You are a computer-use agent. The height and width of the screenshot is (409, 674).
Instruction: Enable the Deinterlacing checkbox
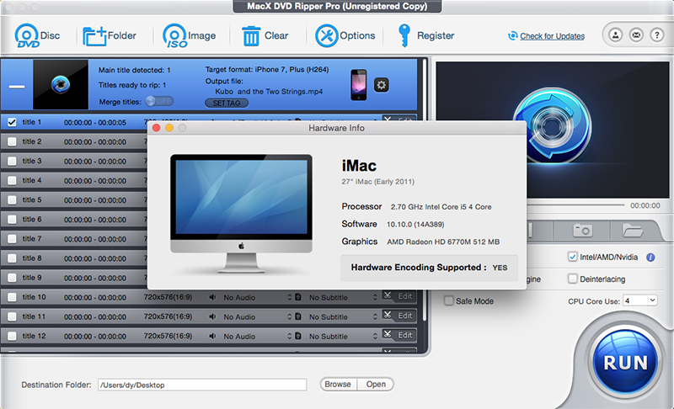pyautogui.click(x=573, y=279)
